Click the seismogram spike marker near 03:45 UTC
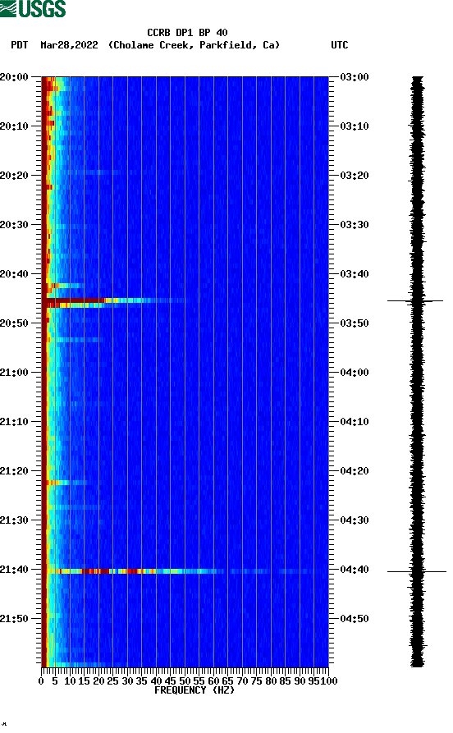 [x=415, y=301]
